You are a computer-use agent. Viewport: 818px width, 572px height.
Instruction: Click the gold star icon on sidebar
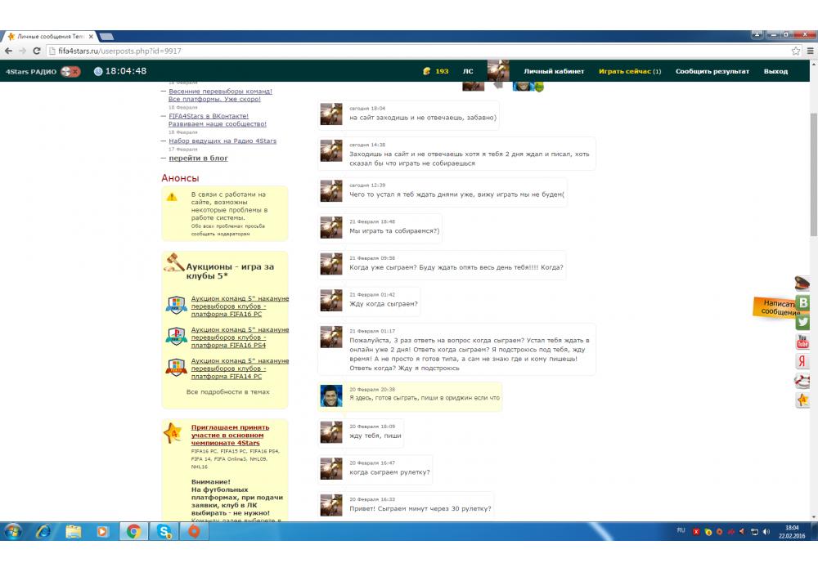pos(803,400)
